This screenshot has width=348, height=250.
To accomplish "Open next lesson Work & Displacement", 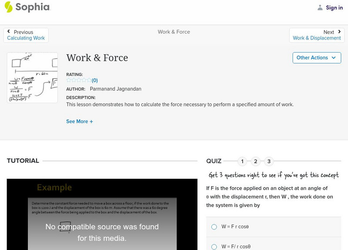I will pyautogui.click(x=317, y=38).
